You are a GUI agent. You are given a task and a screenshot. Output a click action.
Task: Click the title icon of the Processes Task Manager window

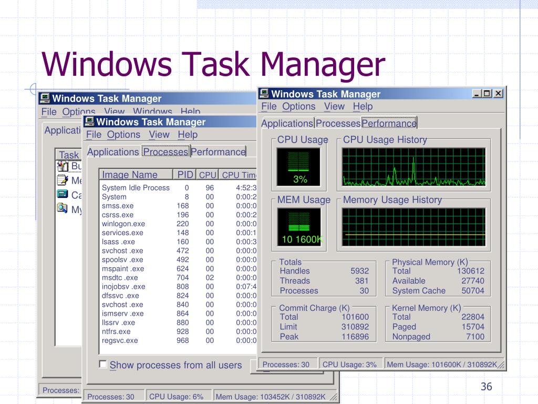pyautogui.click(x=89, y=122)
